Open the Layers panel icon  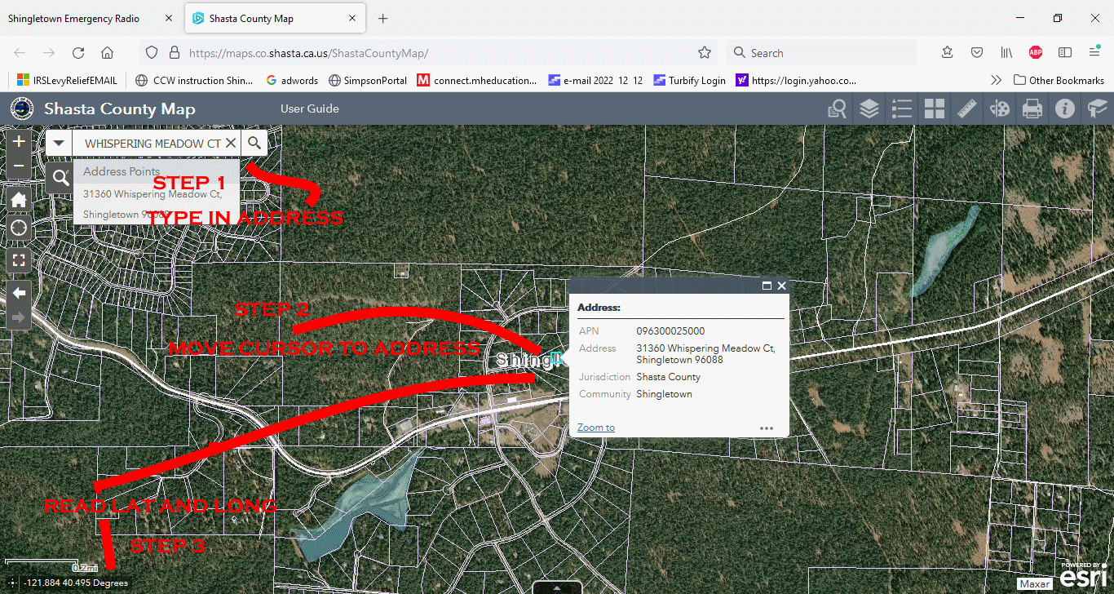click(x=869, y=108)
